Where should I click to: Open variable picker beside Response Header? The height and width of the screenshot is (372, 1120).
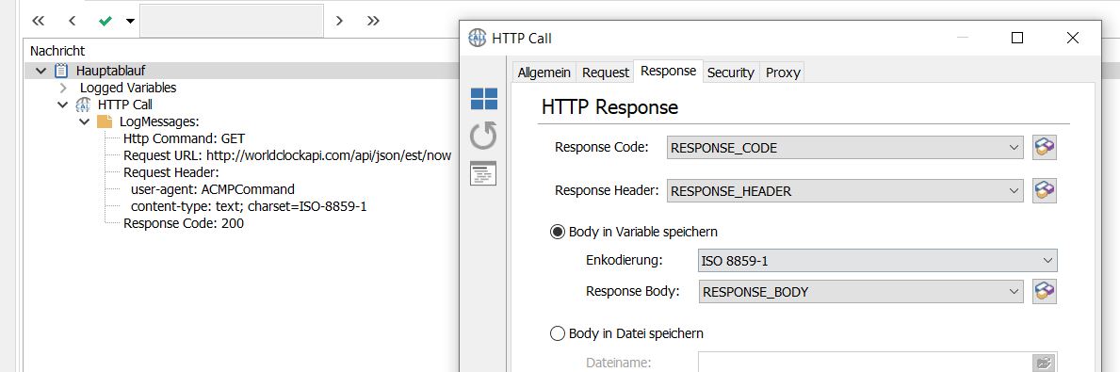(1045, 190)
